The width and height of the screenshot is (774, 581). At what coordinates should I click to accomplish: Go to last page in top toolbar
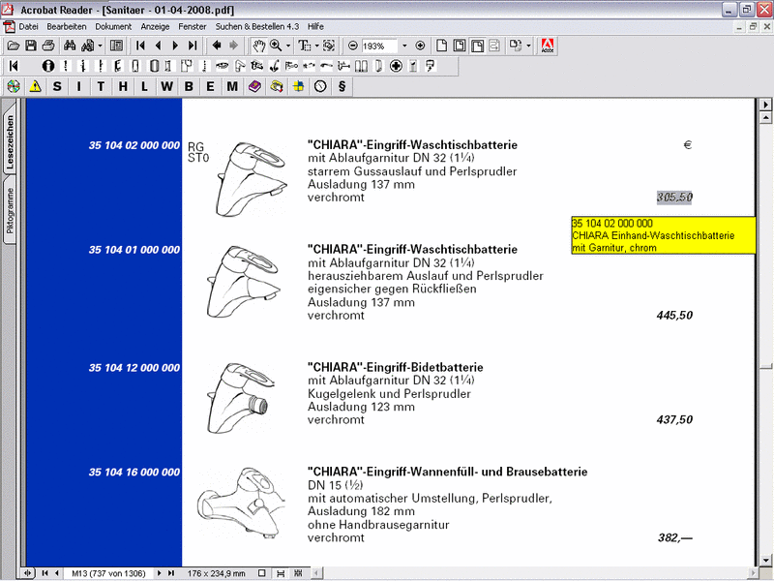click(x=193, y=46)
